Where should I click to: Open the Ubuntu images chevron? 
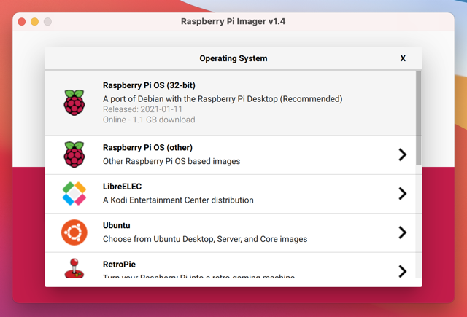click(402, 232)
